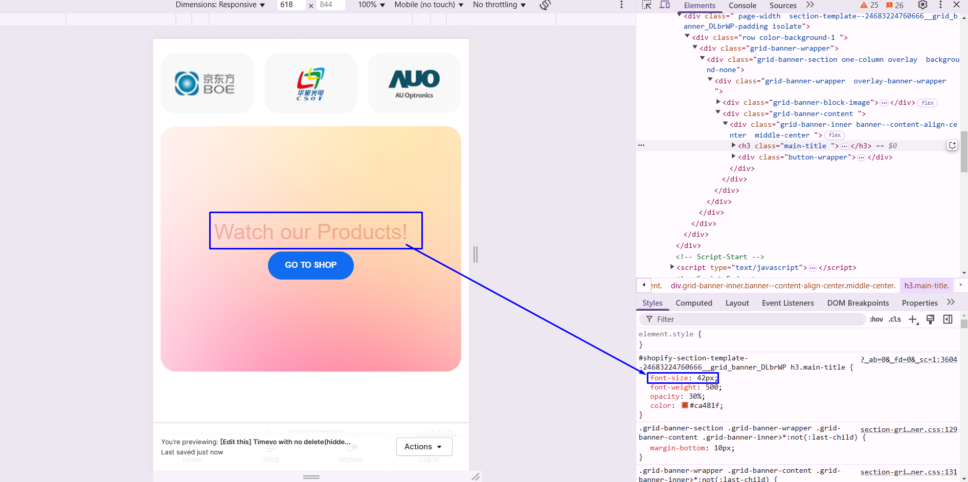968x482 pixels.
Task: Expand the h3 main-title node
Action: pos(734,146)
